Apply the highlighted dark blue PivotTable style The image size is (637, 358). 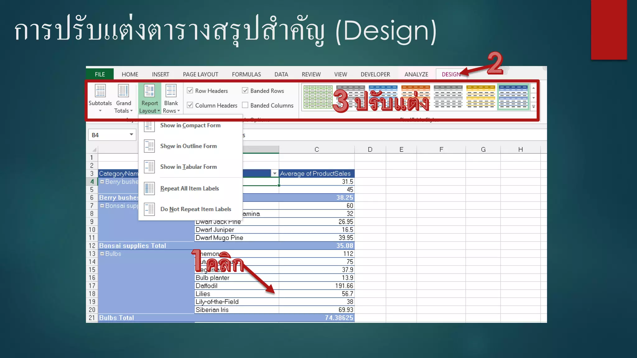click(513, 97)
